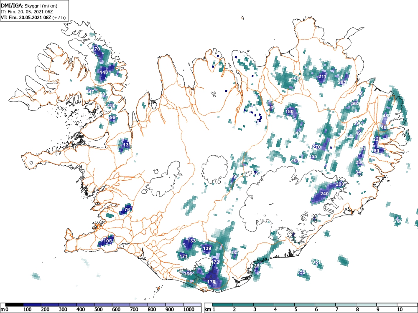
Task: Click the '139' visibility value on map
Action: pyautogui.click(x=207, y=248)
